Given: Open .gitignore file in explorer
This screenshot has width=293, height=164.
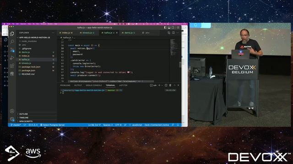Looking at the screenshot, I should coord(37,49).
